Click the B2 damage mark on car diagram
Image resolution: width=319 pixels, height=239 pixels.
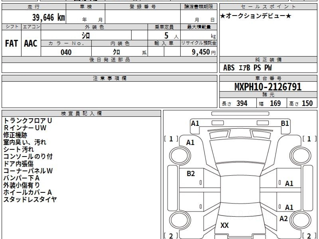[191, 174]
